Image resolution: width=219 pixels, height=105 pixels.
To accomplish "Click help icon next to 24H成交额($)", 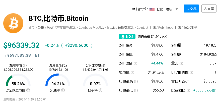I will pyautogui.click(x=107, y=65).
